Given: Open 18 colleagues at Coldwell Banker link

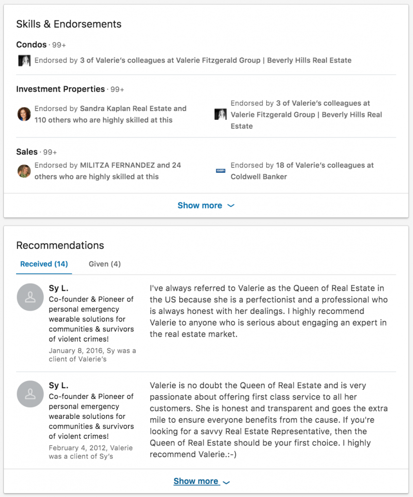Looking at the screenshot, I should pyautogui.click(x=302, y=171).
